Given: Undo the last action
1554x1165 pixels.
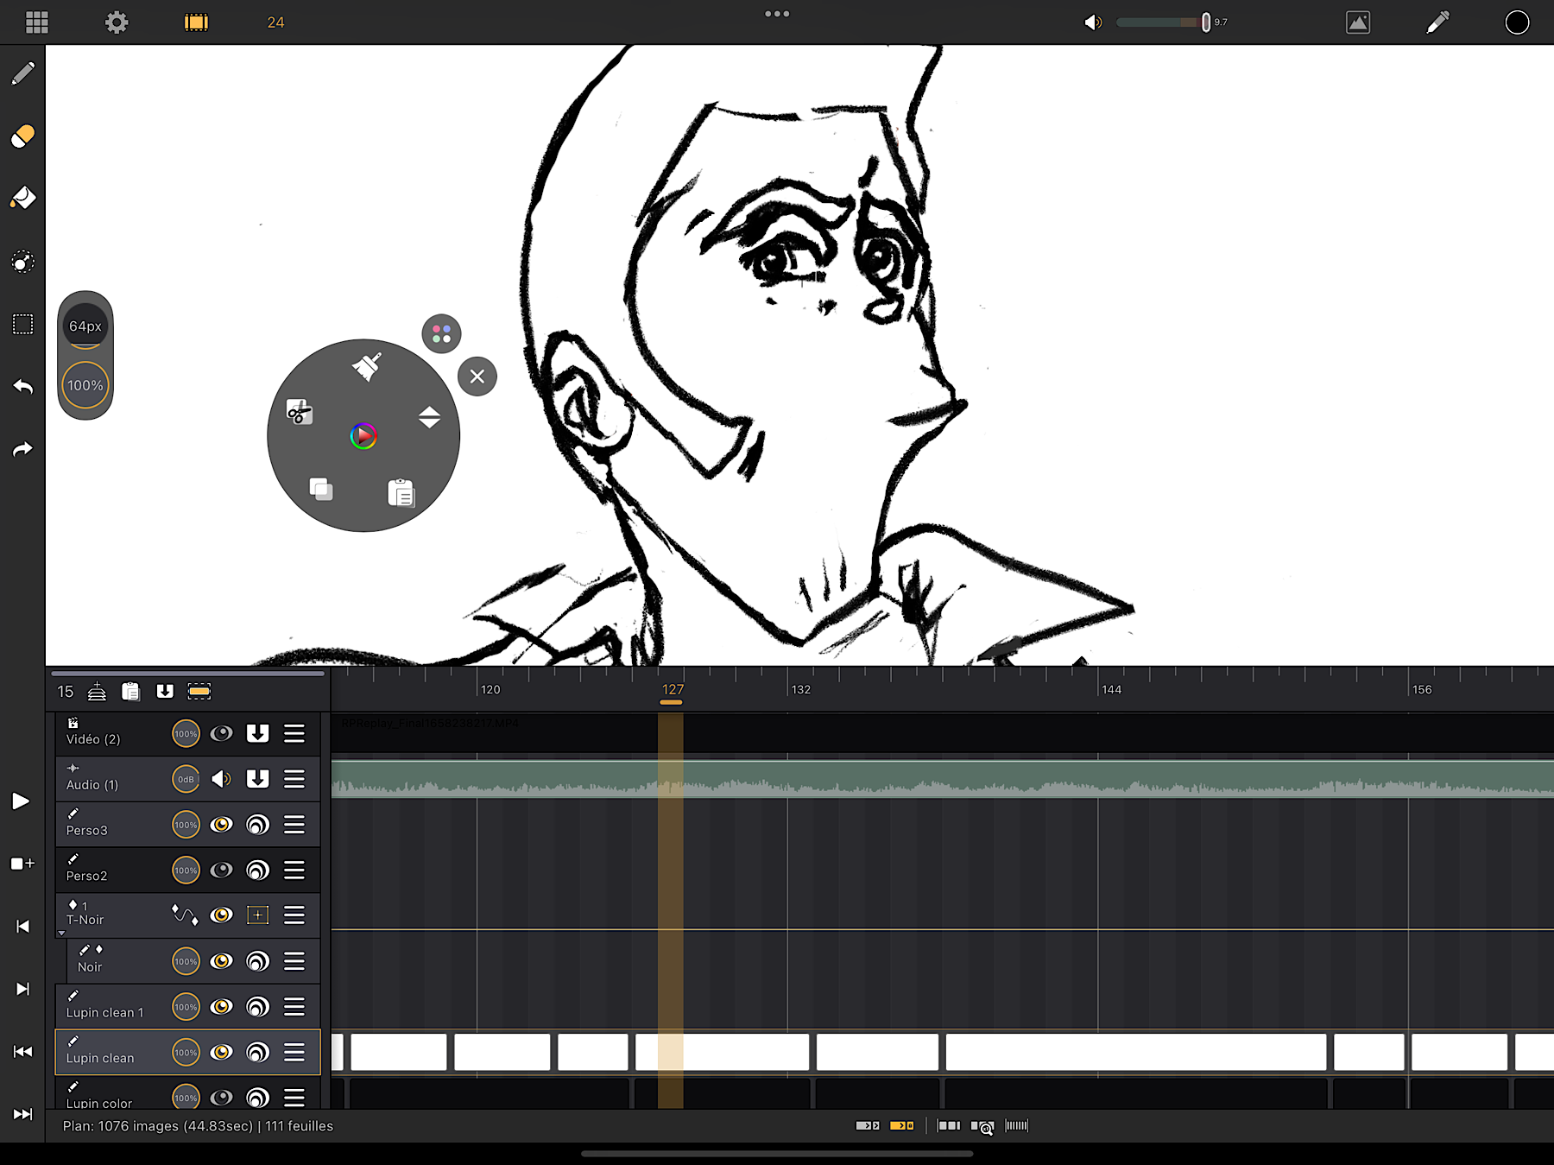Looking at the screenshot, I should pyautogui.click(x=22, y=387).
